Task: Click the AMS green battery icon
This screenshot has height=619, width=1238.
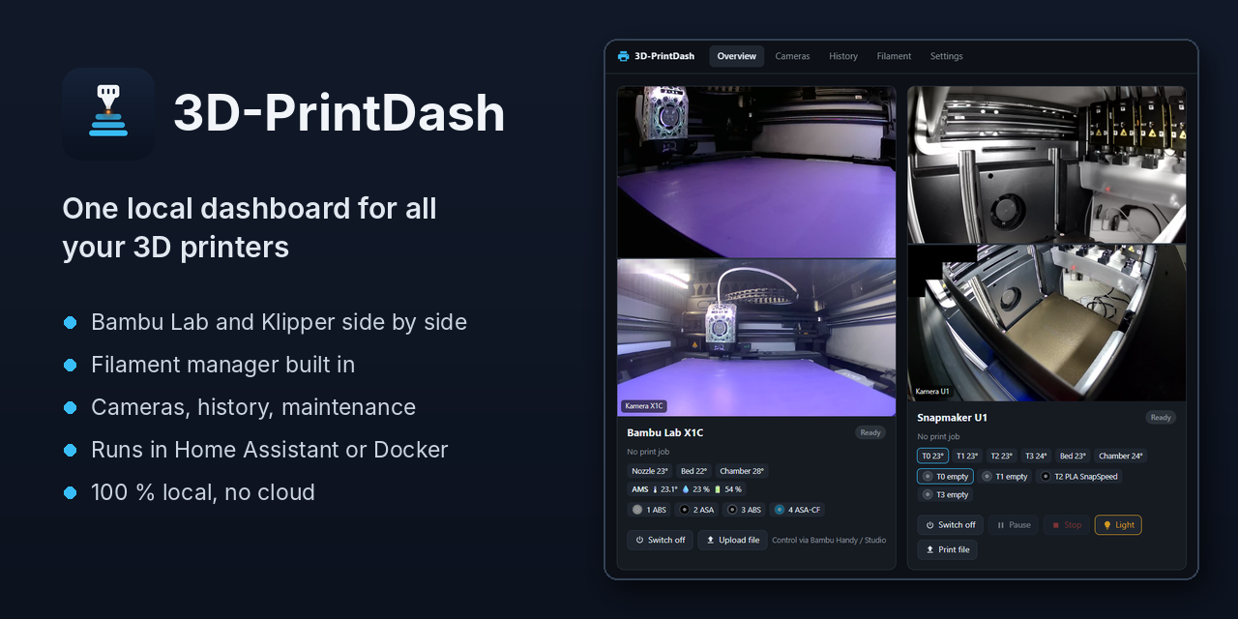Action: [x=718, y=489]
